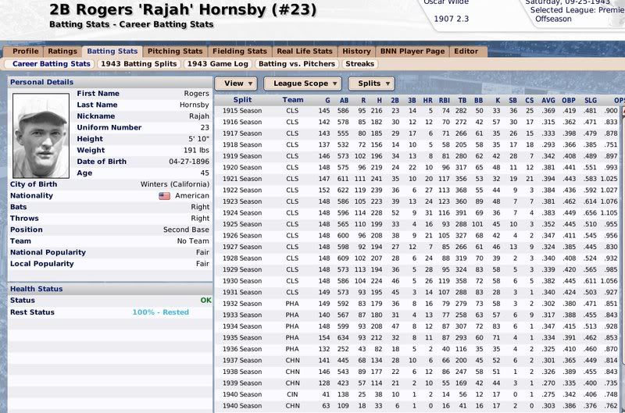Open the BNN Player Page tab

tap(413, 52)
